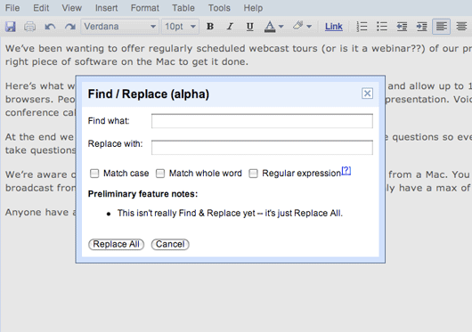
Task: Enable the Match case checkbox
Action: point(94,174)
